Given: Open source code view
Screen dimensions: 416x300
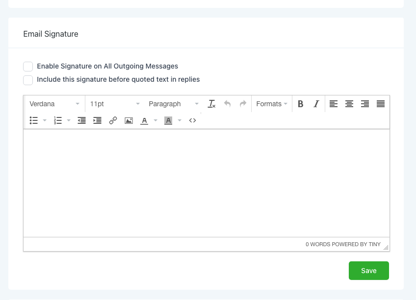Looking at the screenshot, I should click(x=192, y=120).
